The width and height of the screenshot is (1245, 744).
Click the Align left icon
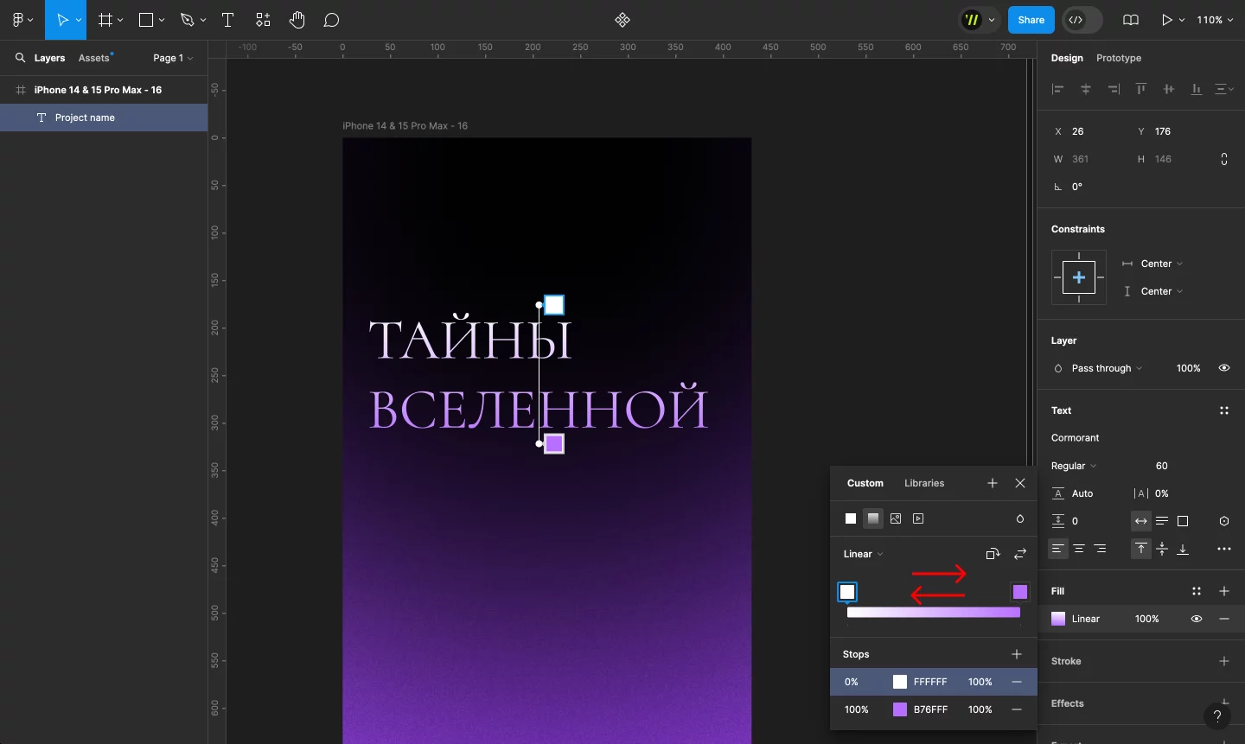[1058, 89]
